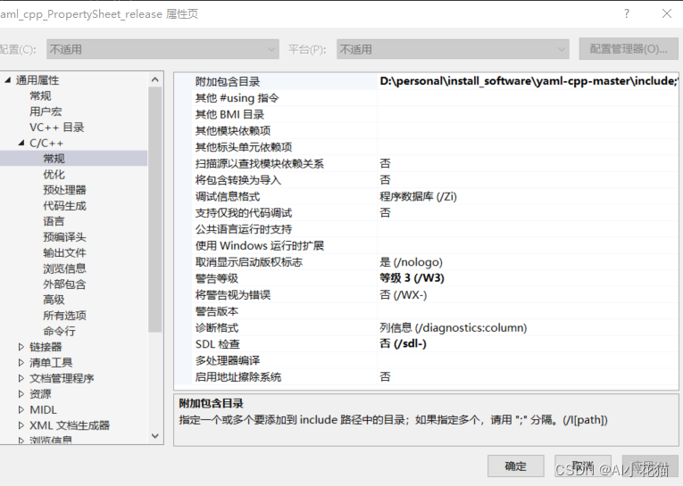Image resolution: width=683 pixels, height=486 pixels.
Task: Click the 取消 button
Action: (582, 466)
